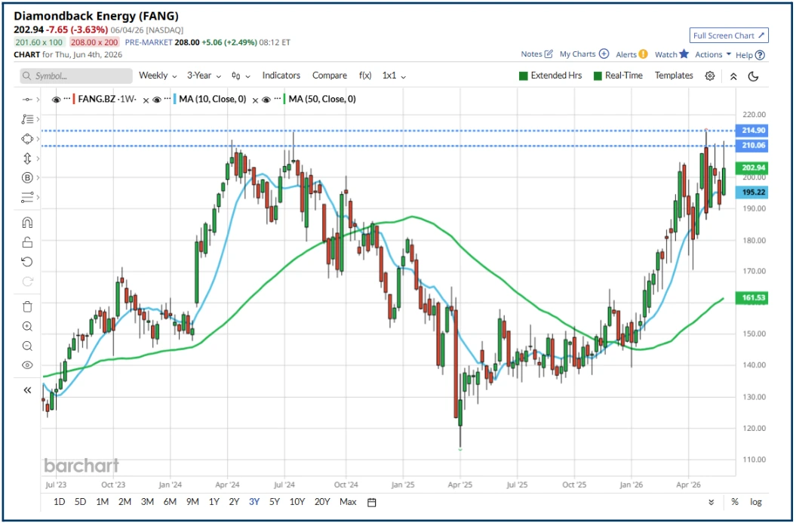The width and height of the screenshot is (796, 523).
Task: Remove the FANG.BZ series with its X
Action: pyautogui.click(x=146, y=100)
